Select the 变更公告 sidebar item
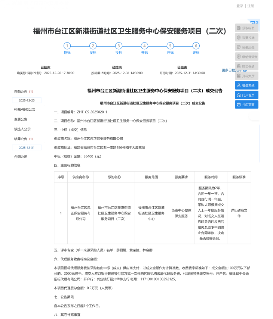This screenshot has height=319, width=273. [x=21, y=119]
